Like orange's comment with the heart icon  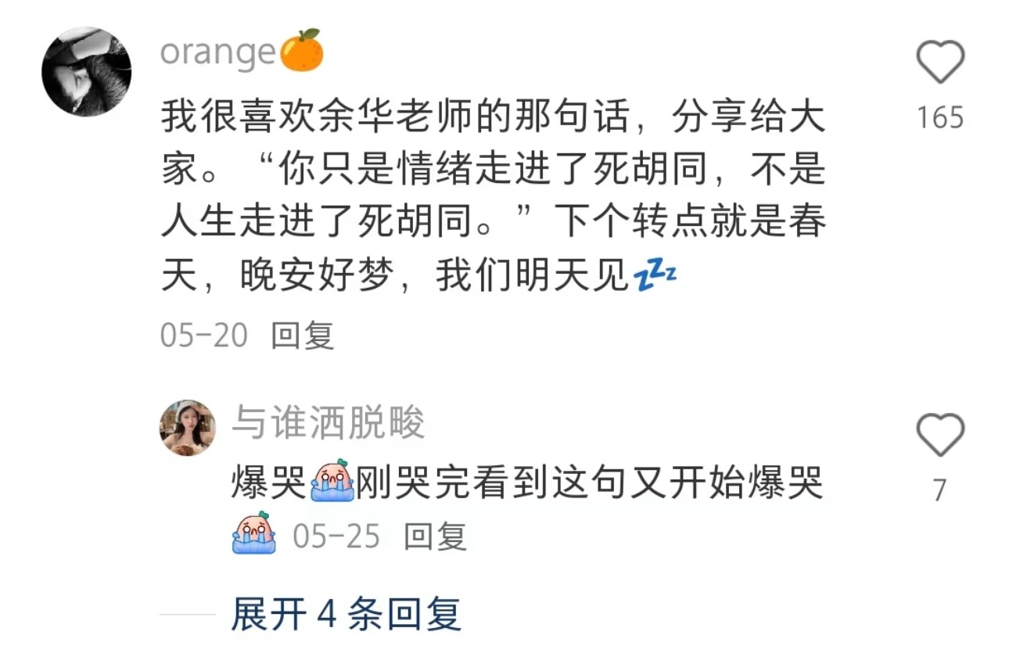(x=940, y=62)
